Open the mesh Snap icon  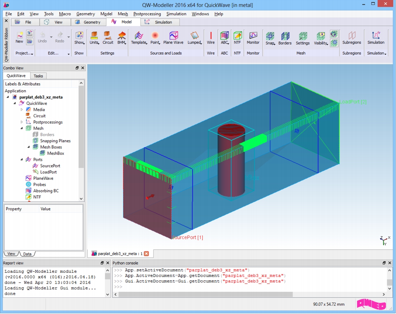coord(270,36)
